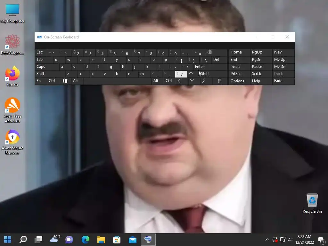328x246 pixels.
Task: Click the letter q key
Action: (x=59, y=60)
